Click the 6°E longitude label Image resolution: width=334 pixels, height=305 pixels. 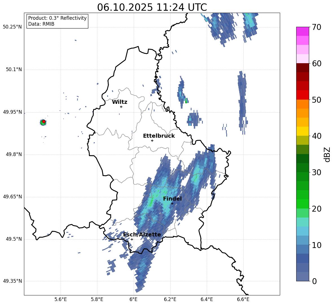point(133,299)
